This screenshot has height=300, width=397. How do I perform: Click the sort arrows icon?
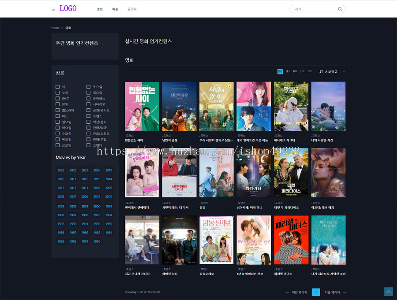click(x=321, y=71)
